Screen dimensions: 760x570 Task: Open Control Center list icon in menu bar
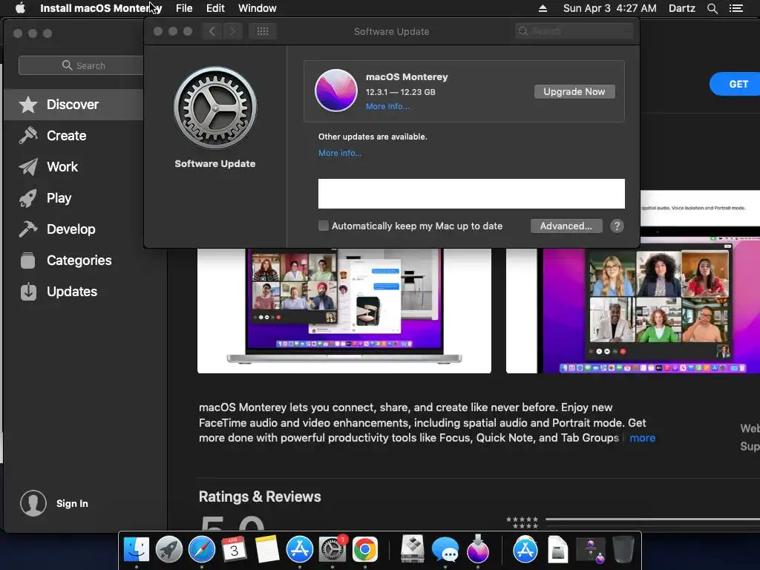[x=736, y=8]
